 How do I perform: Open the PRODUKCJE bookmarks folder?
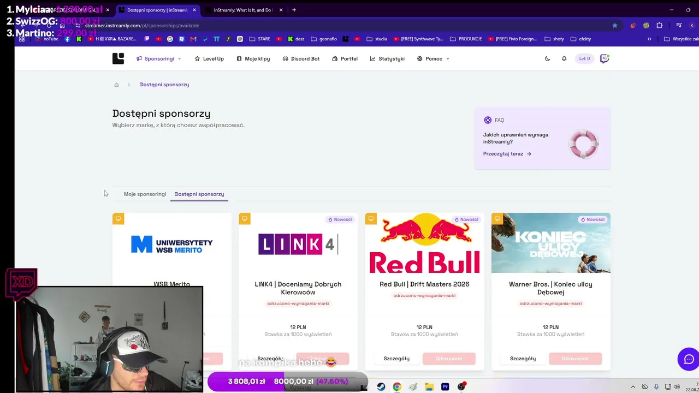tap(466, 39)
